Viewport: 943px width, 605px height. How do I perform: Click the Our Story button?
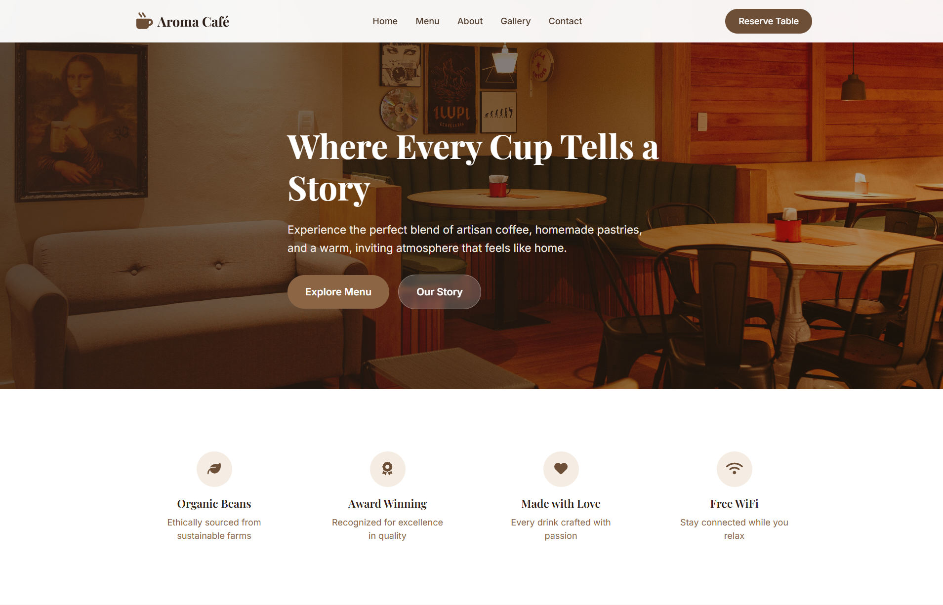point(439,292)
